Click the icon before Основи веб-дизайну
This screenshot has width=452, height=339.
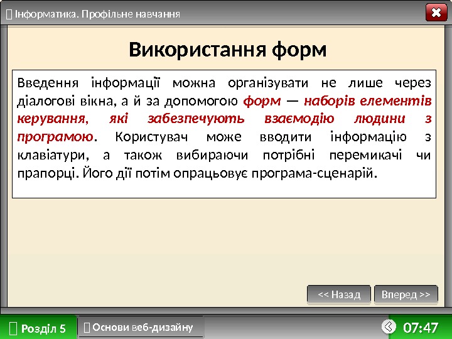pos(87,328)
